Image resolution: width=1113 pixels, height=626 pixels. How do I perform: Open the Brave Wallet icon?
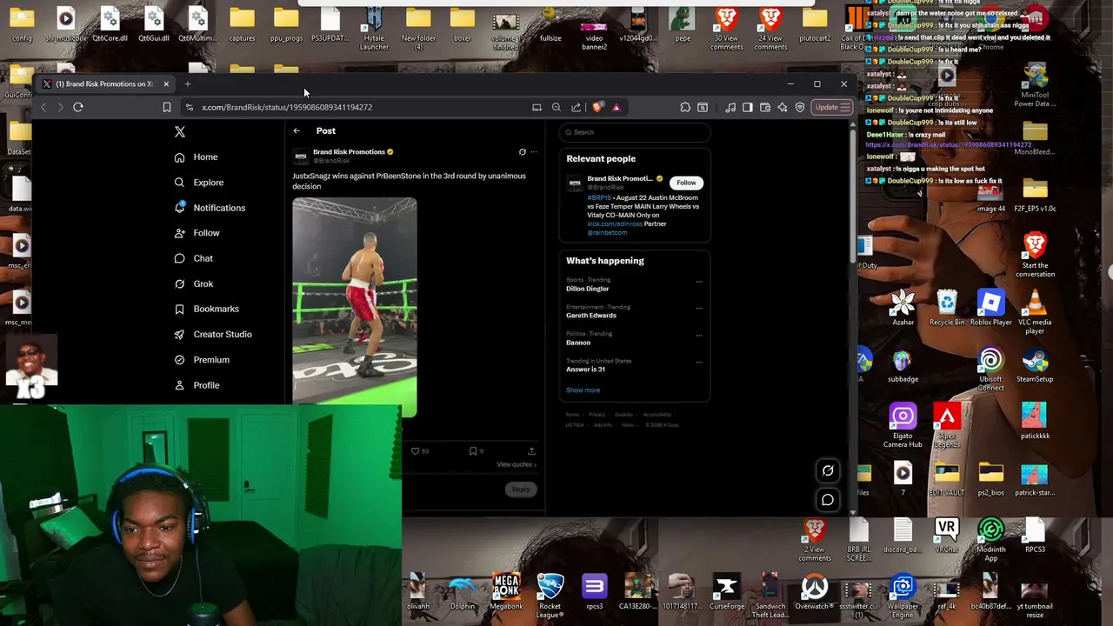(x=765, y=107)
